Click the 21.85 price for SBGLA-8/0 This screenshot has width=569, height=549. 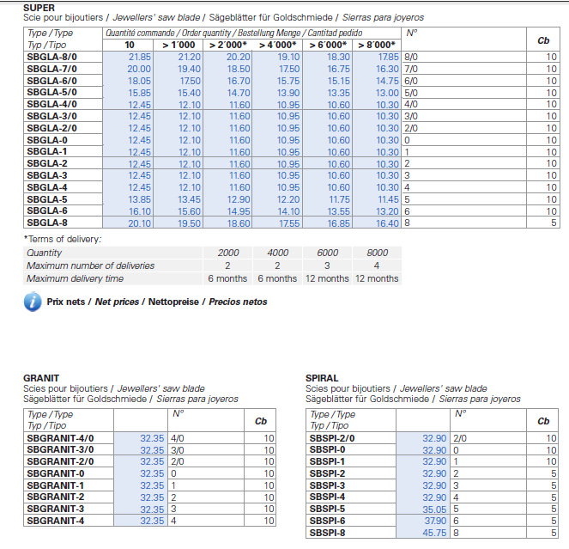point(140,57)
